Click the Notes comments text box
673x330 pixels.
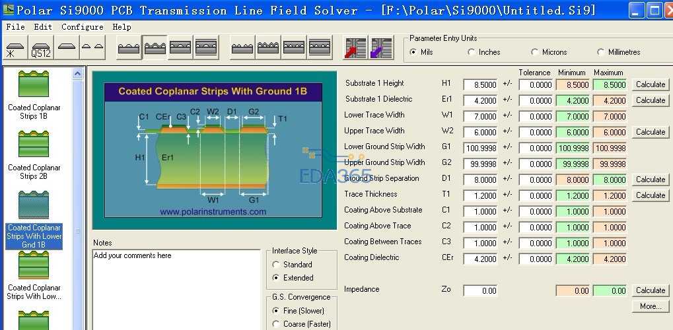[176, 290]
